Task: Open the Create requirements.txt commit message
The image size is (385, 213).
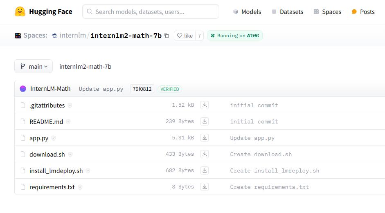Action: [x=269, y=187]
